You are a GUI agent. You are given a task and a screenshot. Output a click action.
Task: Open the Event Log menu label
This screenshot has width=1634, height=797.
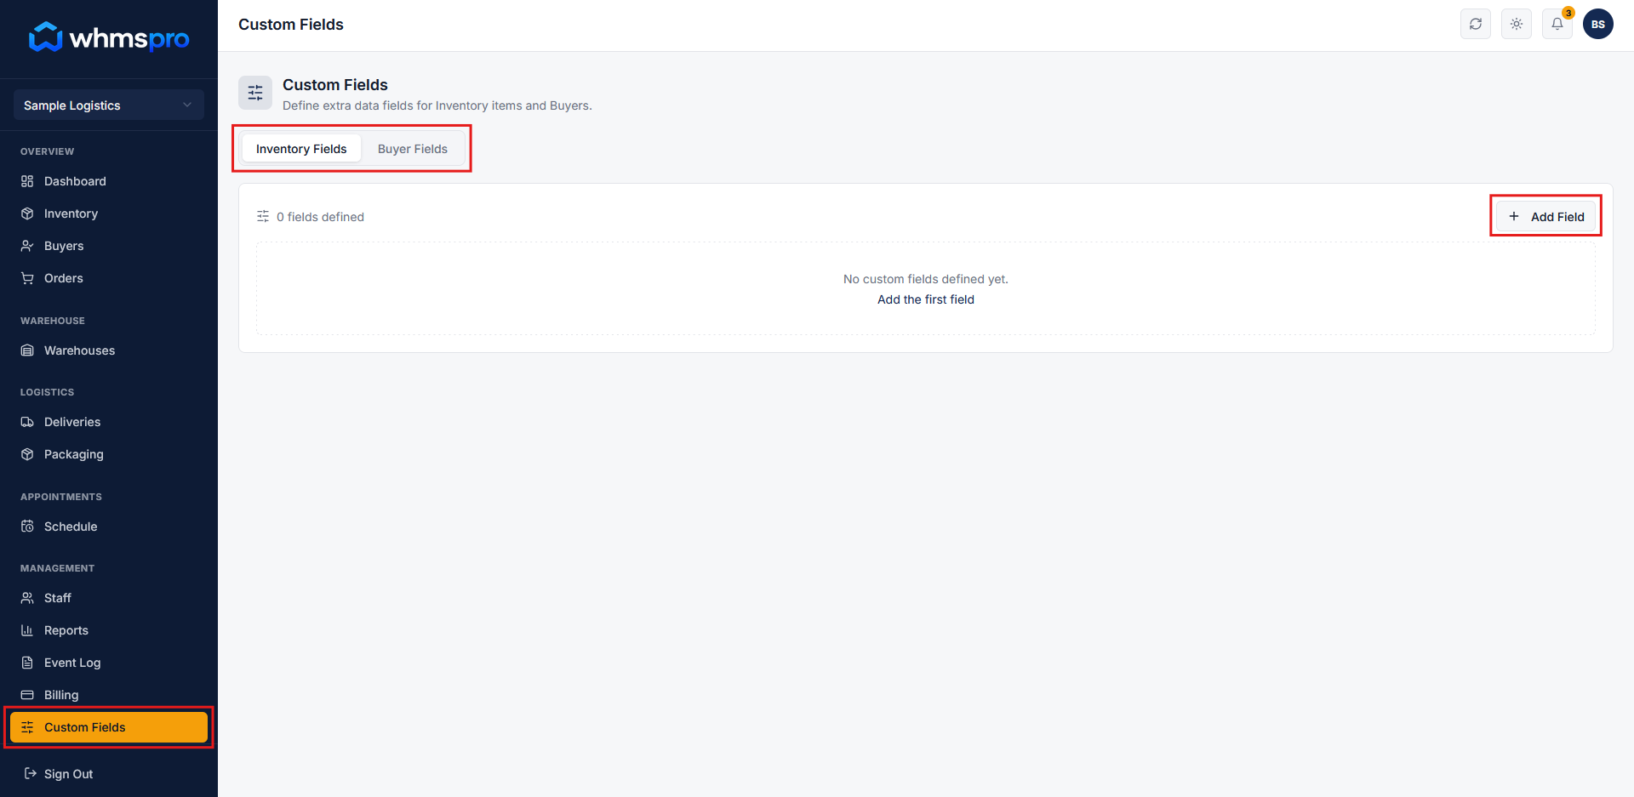[72, 663]
